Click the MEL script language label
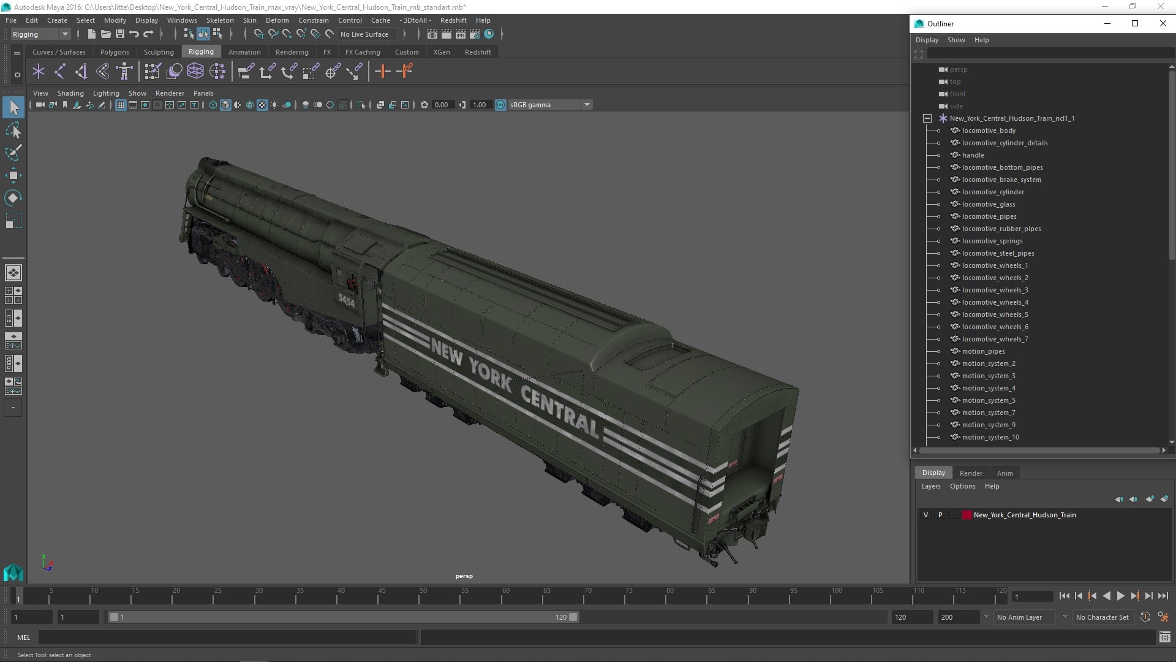1176x662 pixels. point(23,637)
